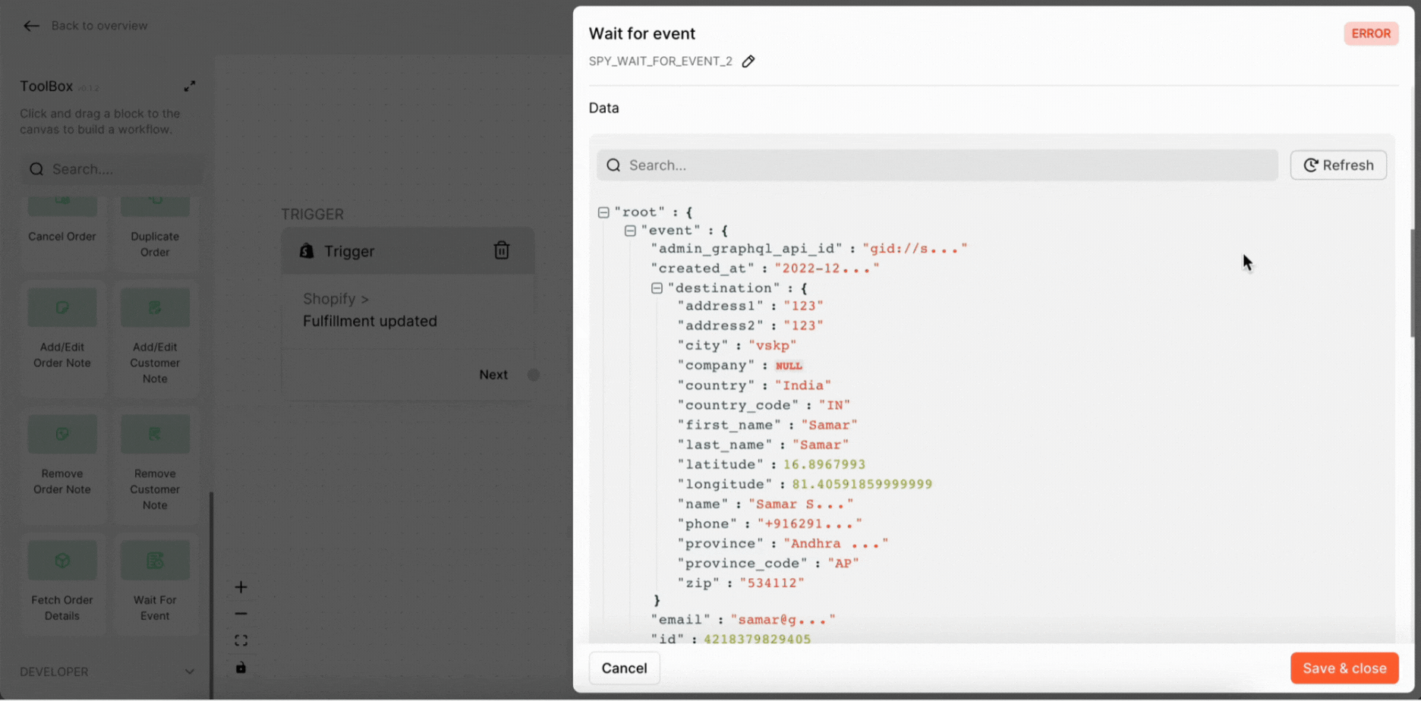Expand the ToolBox panel with arrows icon
The image size is (1421, 701).
(x=190, y=86)
